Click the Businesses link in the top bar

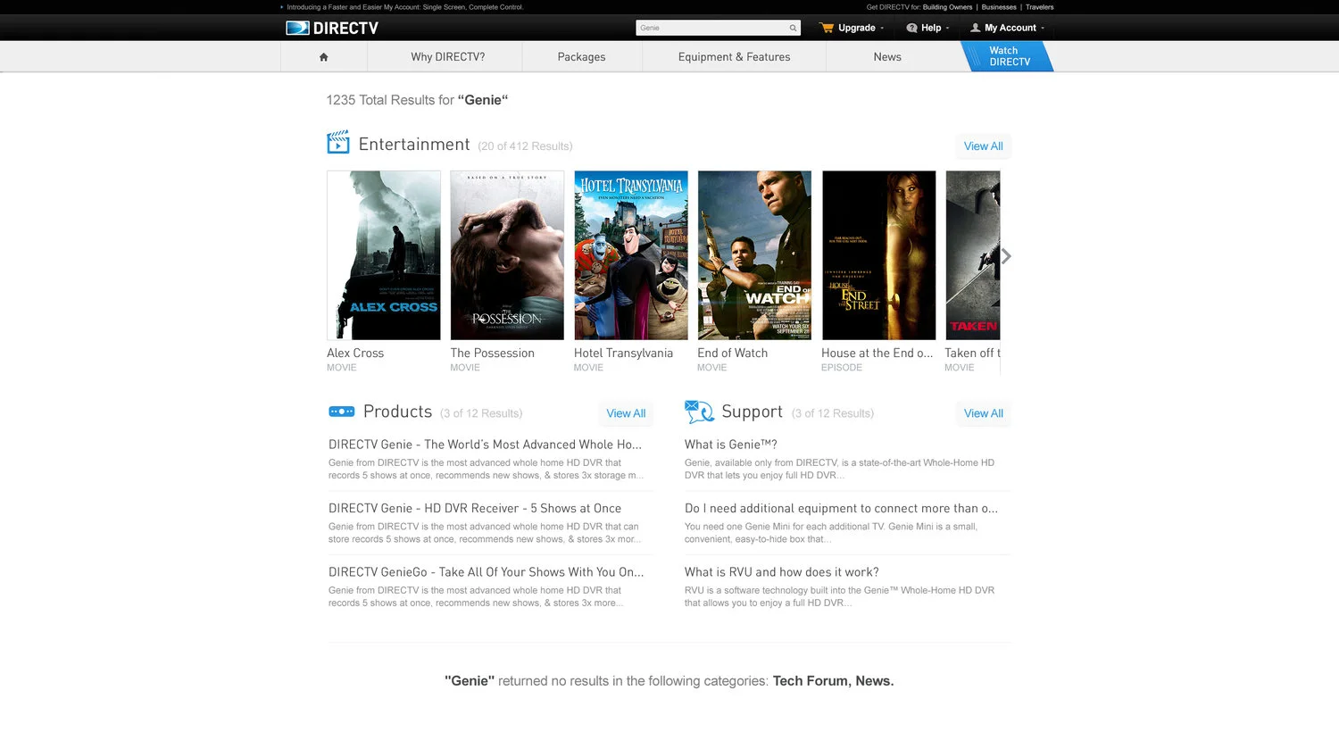[999, 7]
